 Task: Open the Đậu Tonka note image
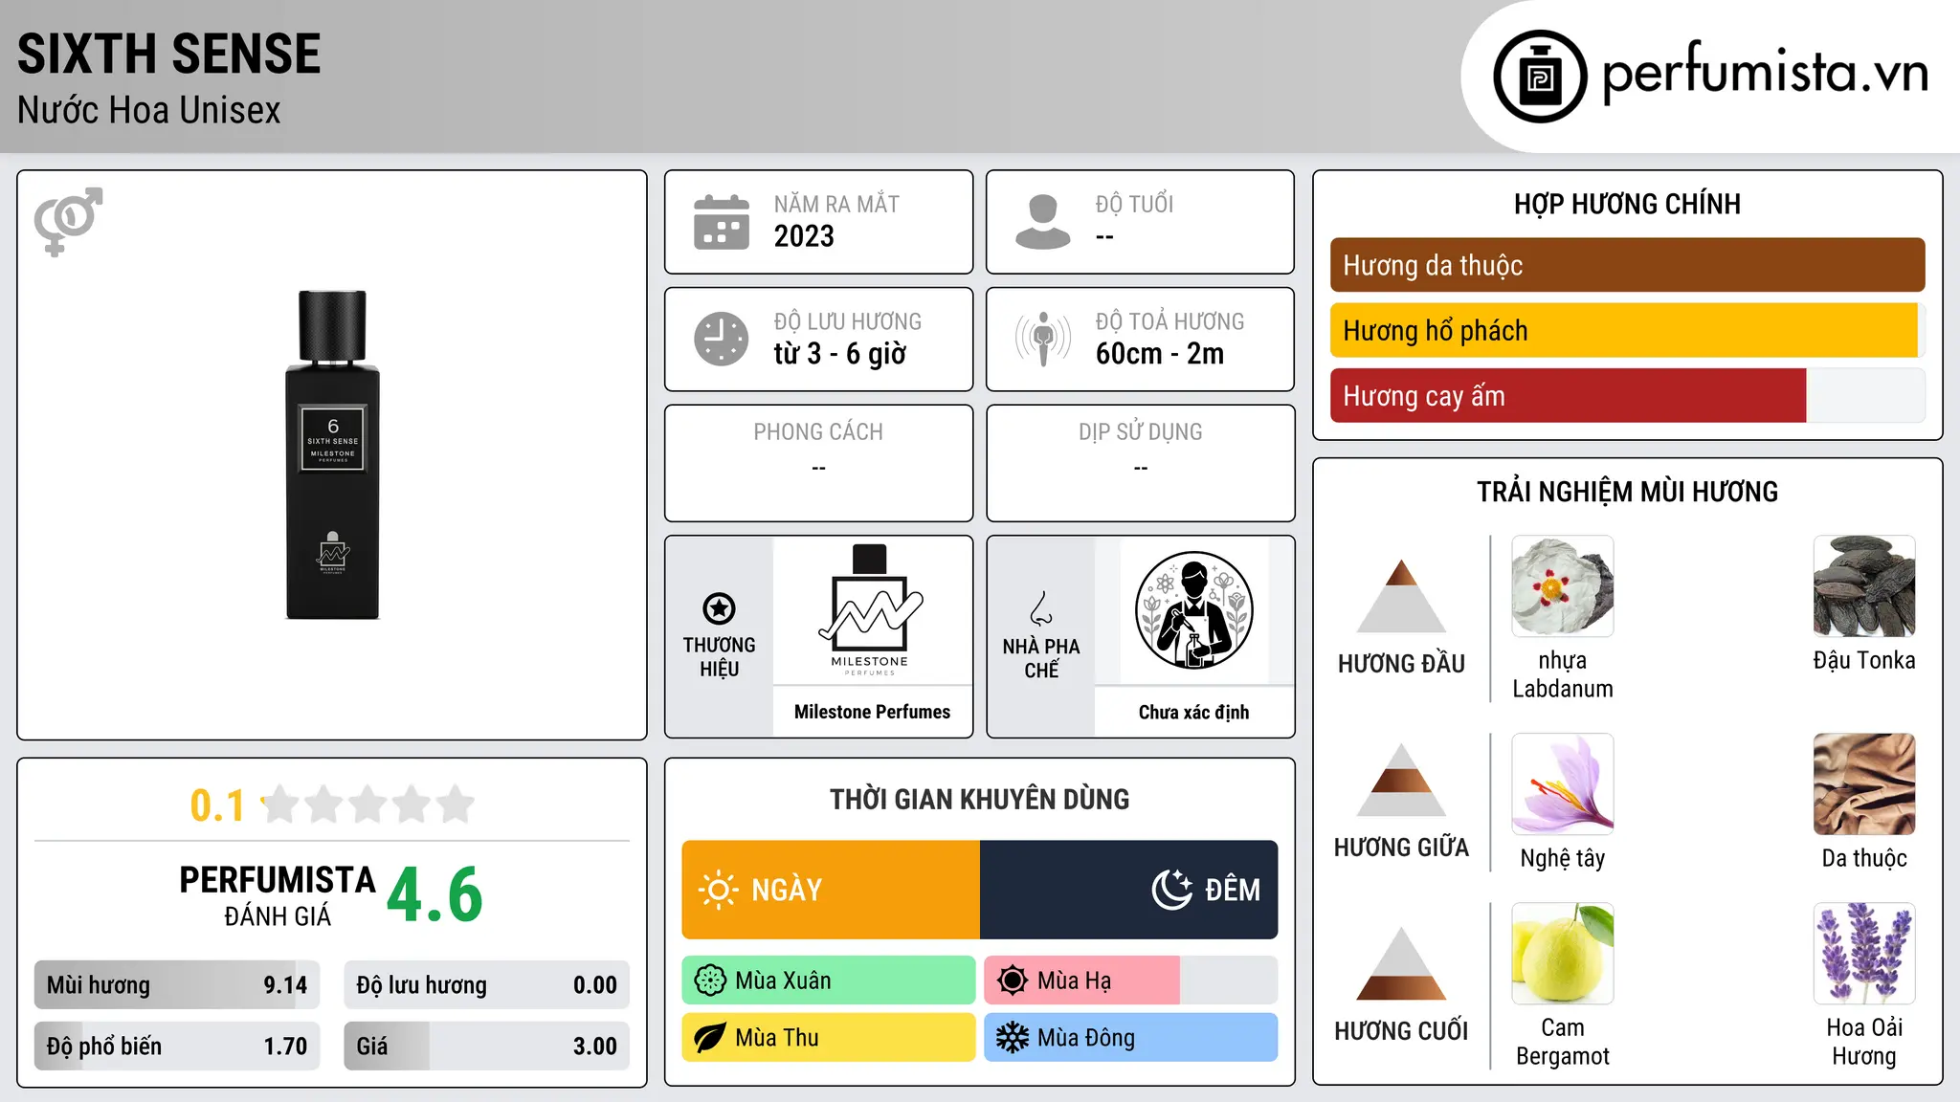point(1864,586)
